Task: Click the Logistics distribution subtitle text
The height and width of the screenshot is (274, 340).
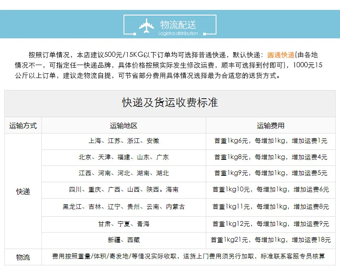Action: point(178,34)
